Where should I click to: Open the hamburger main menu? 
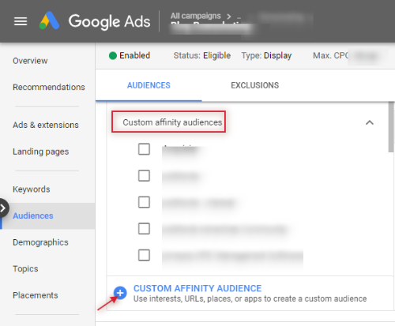click(x=21, y=21)
